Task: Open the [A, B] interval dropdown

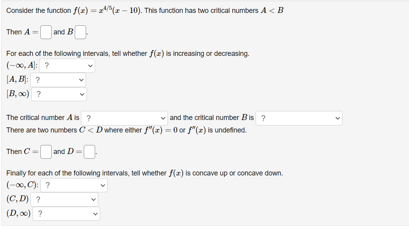Action: click(58, 80)
